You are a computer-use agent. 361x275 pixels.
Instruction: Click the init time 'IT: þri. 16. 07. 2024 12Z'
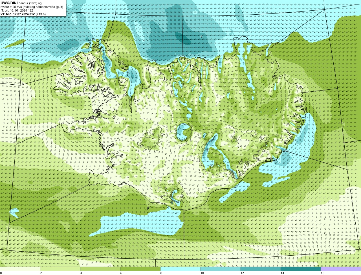[17, 10]
